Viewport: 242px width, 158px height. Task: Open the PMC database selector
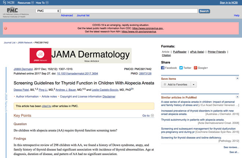48,11
